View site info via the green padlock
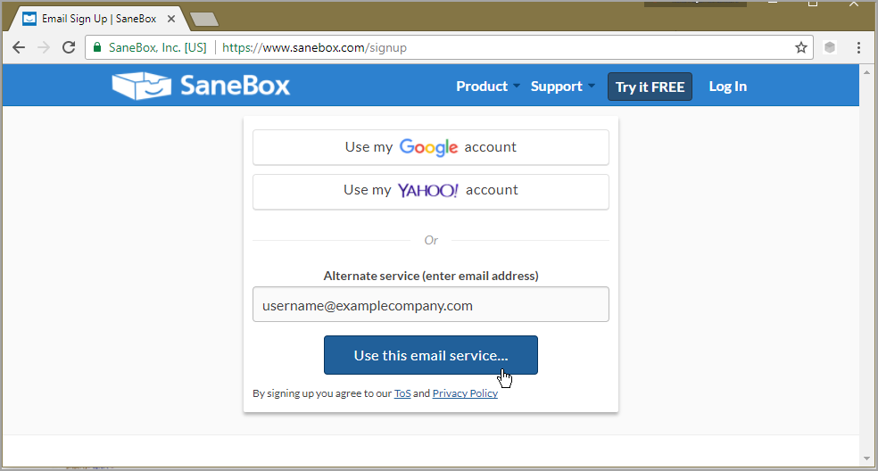 pos(97,47)
